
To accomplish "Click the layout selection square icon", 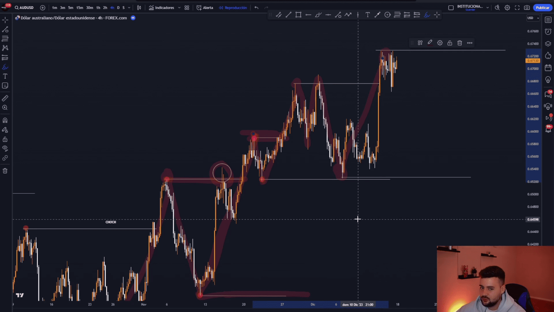I will [451, 8].
